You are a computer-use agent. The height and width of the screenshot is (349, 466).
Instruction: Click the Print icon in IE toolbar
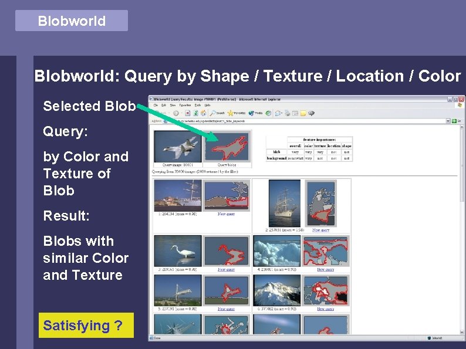pyautogui.click(x=288, y=113)
